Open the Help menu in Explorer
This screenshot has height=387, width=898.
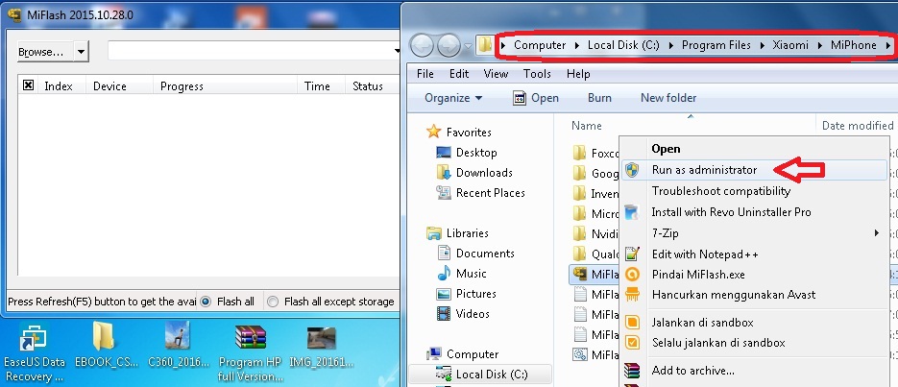[x=578, y=74]
